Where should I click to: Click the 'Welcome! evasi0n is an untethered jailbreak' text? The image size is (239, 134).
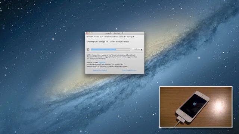[x=111, y=37]
